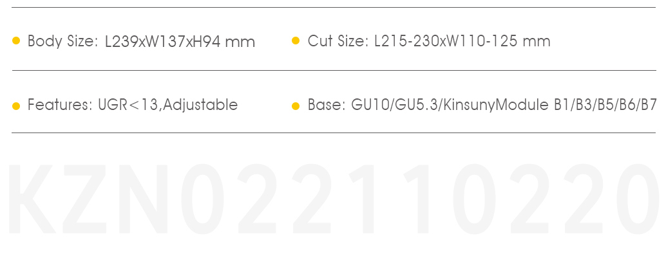Click the large watermark letter Z
The image size is (666, 256).
(84, 199)
